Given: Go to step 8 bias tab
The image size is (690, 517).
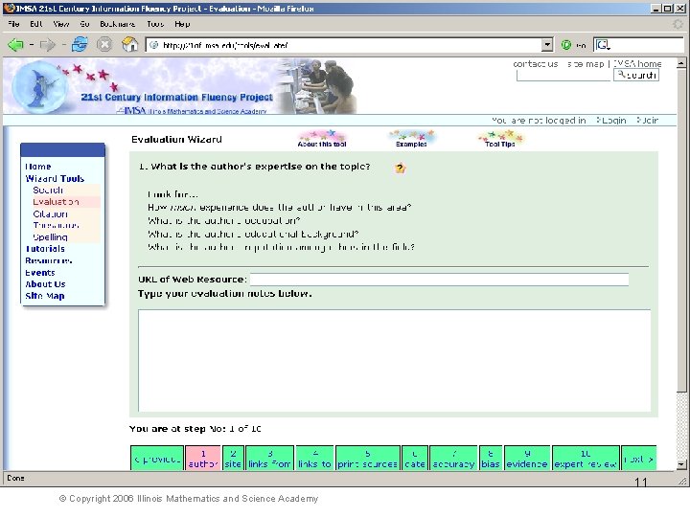Looking at the screenshot, I should pos(491,459).
